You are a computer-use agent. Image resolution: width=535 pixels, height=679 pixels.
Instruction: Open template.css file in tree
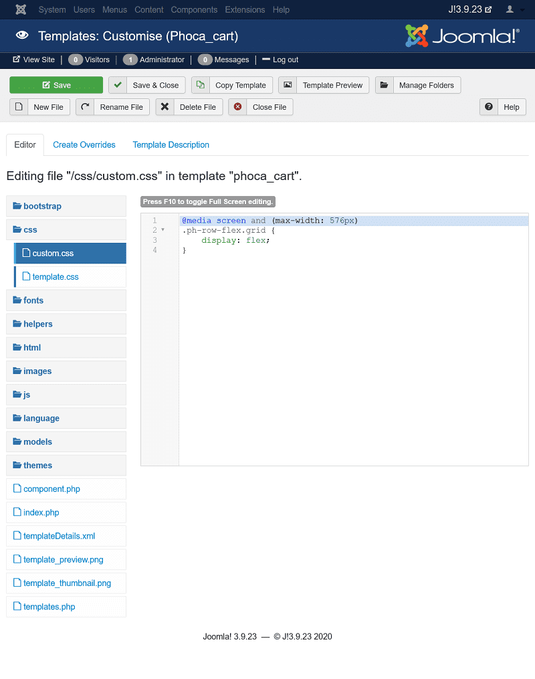tap(55, 277)
